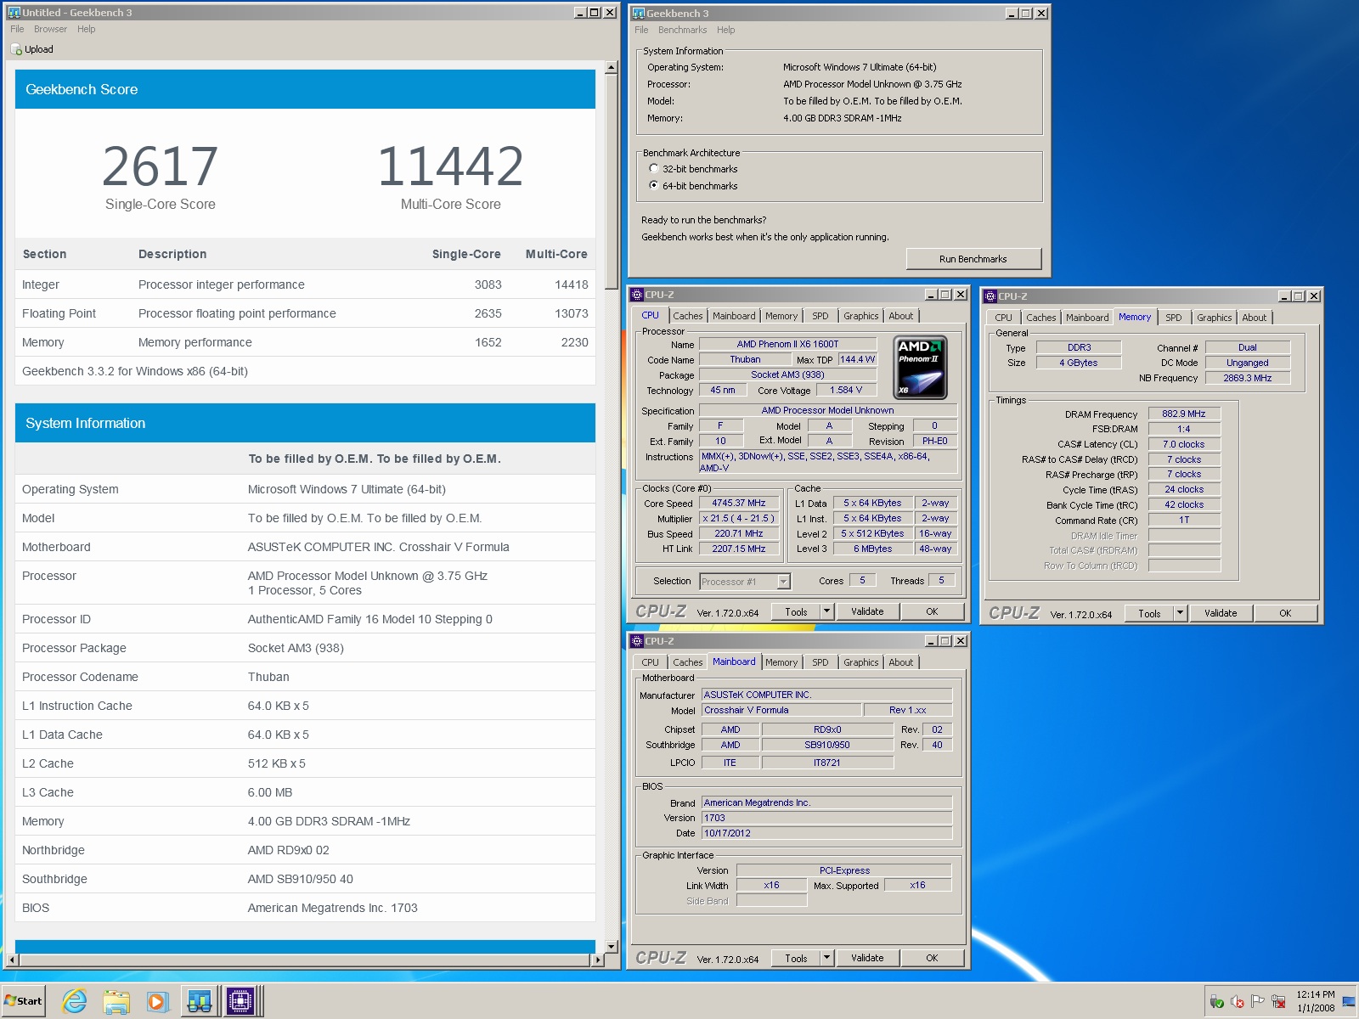Viewport: 1359px width, 1019px height.
Task: Open Tools dropdown arrow in CPU-Z Memory window
Action: click(1180, 613)
